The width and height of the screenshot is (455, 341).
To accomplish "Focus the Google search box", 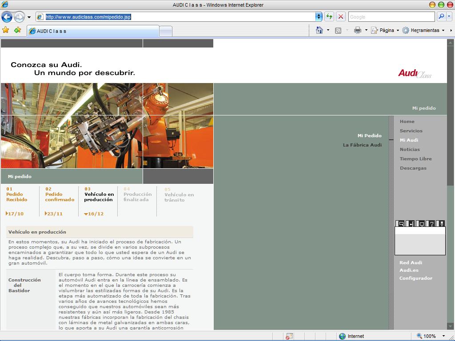I will coord(391,17).
